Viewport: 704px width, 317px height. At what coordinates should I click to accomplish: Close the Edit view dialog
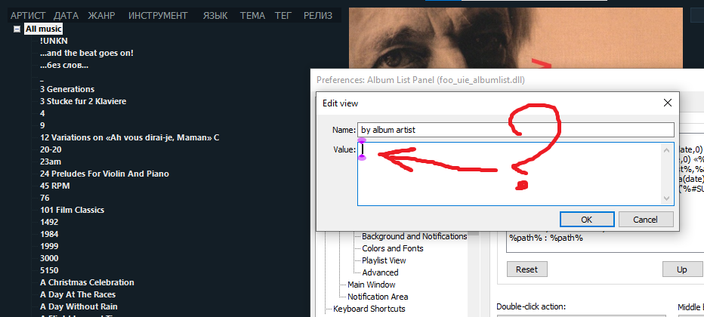coord(668,103)
